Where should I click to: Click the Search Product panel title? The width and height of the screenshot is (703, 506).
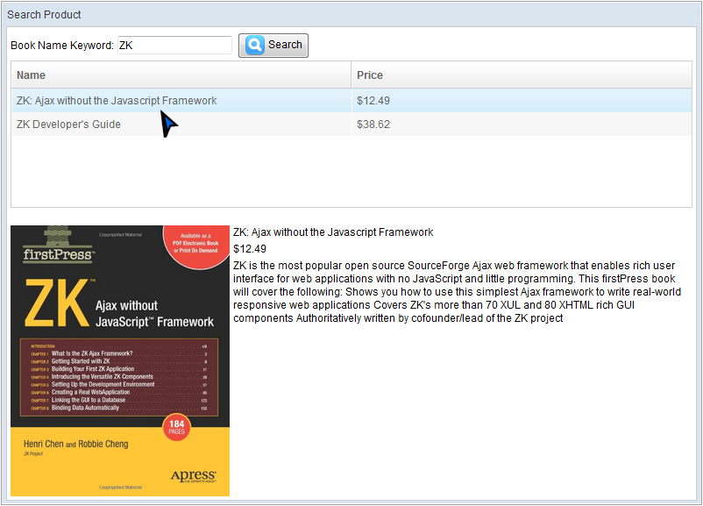(44, 15)
